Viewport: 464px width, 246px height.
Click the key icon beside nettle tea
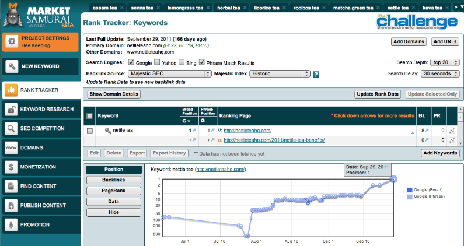tap(108, 131)
